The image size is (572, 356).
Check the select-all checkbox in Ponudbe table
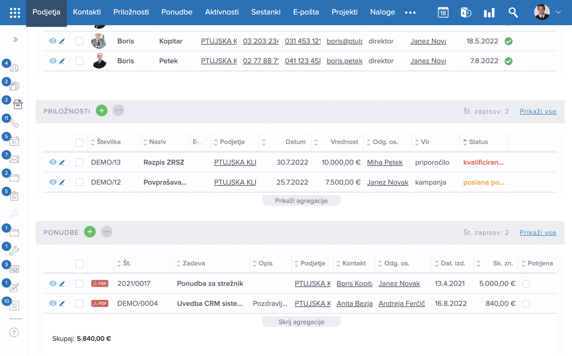80,263
